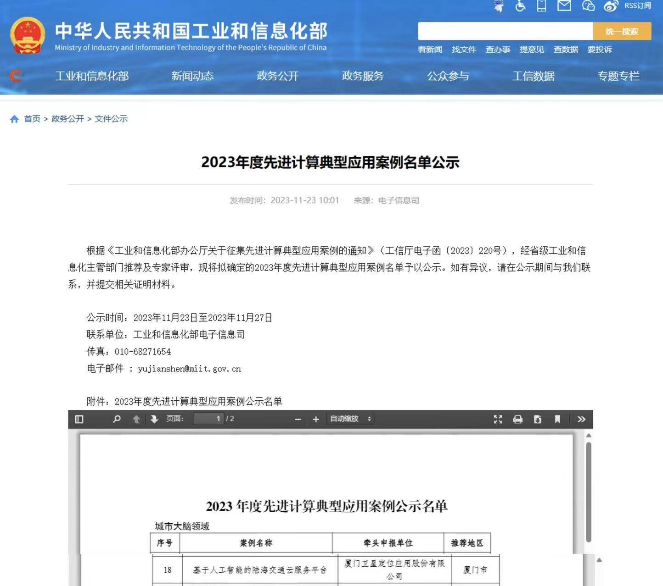The height and width of the screenshot is (586, 663).
Task: Click zoom out minus control in PDF viewer
Action: (298, 419)
